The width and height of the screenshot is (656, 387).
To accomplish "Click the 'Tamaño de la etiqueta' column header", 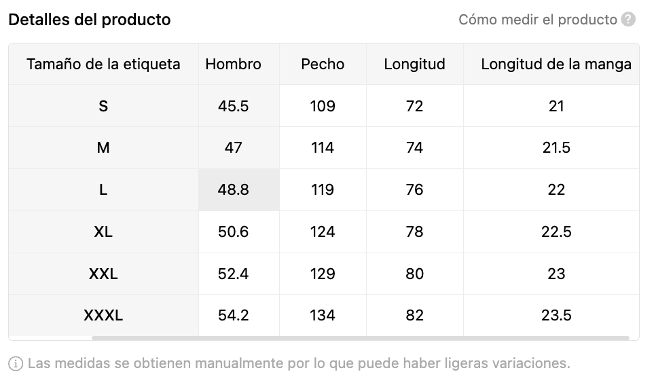I will pos(103,64).
